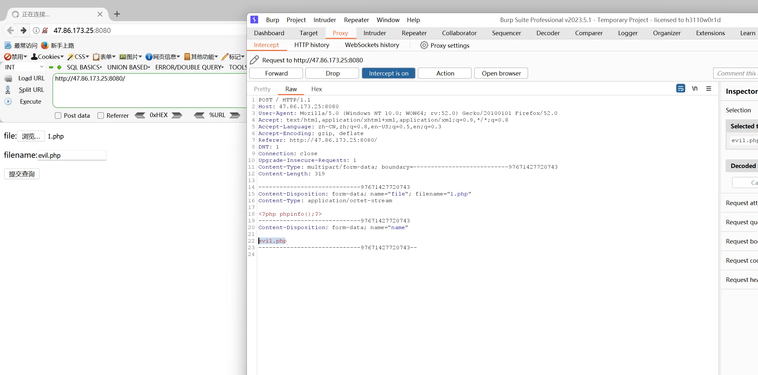Click the pencil edit icon beside Request

click(254, 60)
